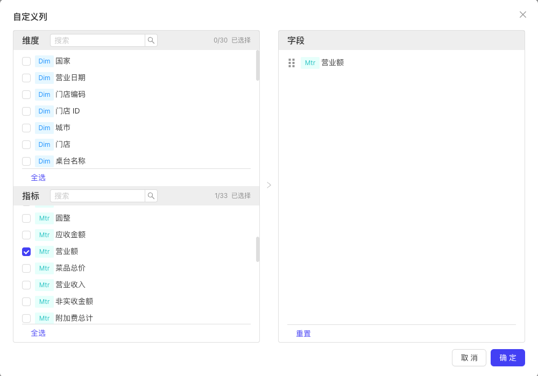This screenshot has height=376, width=538.
Task: Click the 1/33 已选择 counter
Action: 232,196
